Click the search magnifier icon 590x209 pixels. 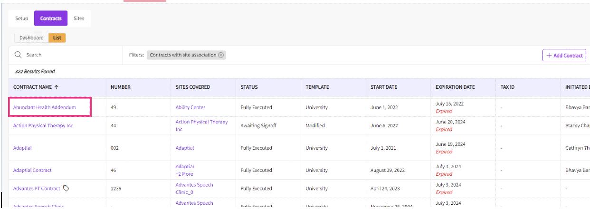pos(19,55)
